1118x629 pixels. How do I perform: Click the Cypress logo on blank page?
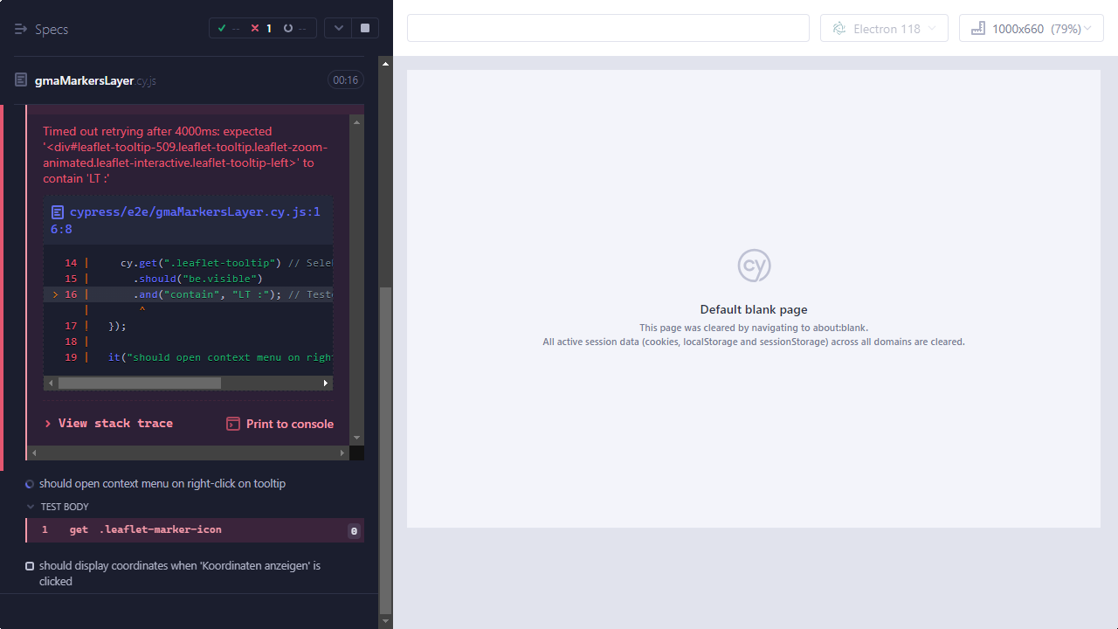coord(754,266)
